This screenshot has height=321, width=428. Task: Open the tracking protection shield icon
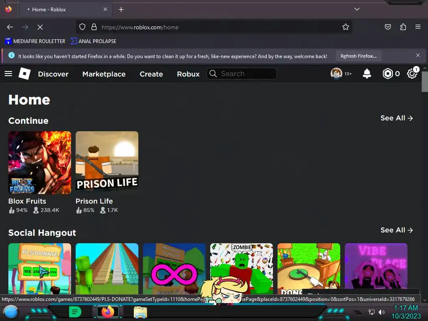pyautogui.click(x=82, y=27)
